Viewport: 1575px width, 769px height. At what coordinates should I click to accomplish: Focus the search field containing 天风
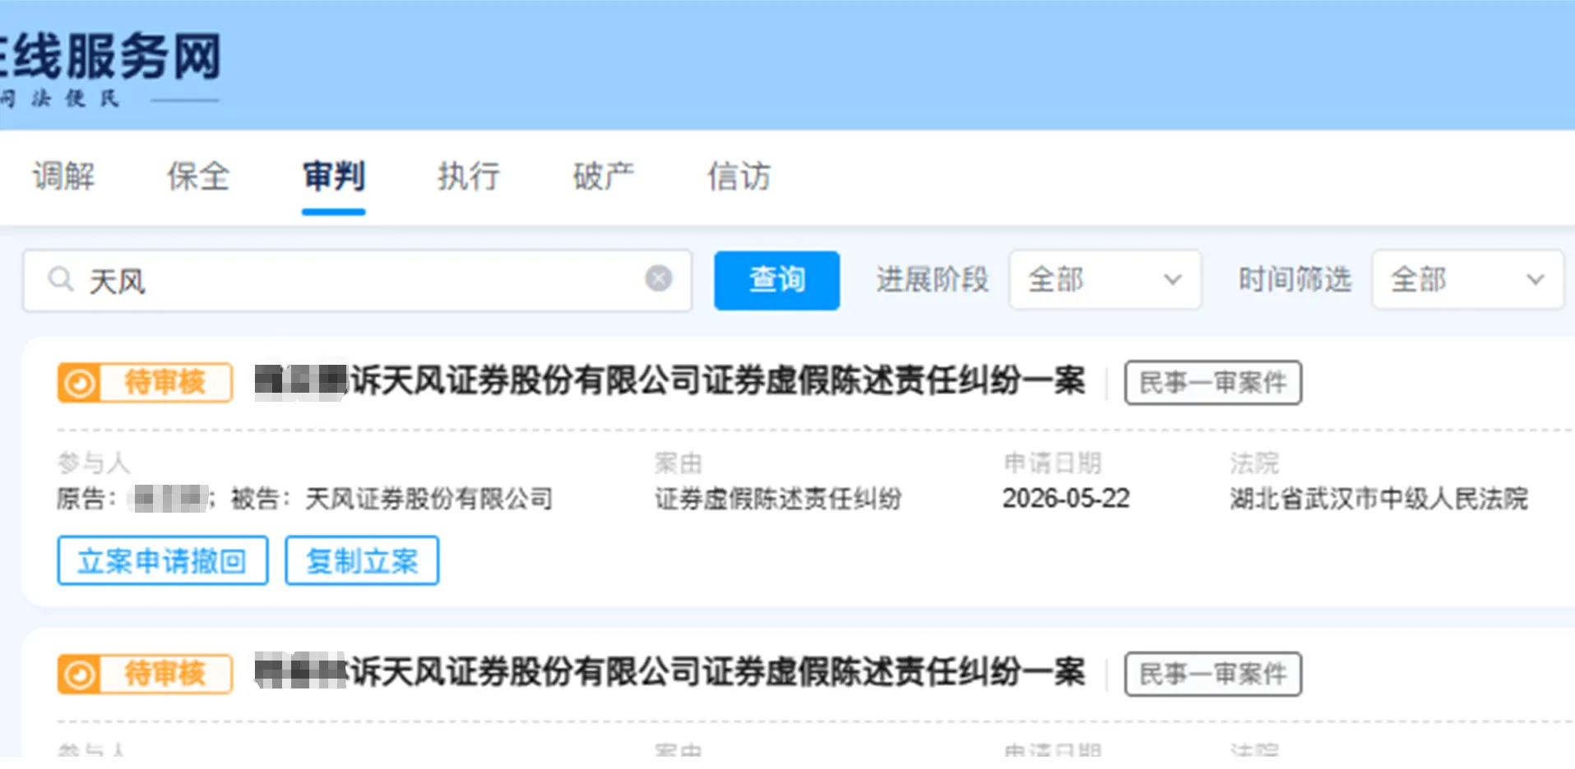point(357,280)
